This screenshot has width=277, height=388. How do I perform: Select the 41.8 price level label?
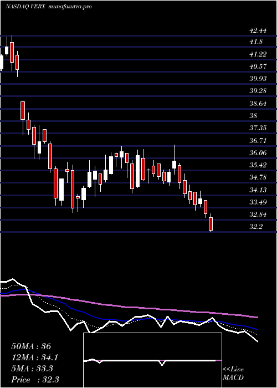click(256, 42)
